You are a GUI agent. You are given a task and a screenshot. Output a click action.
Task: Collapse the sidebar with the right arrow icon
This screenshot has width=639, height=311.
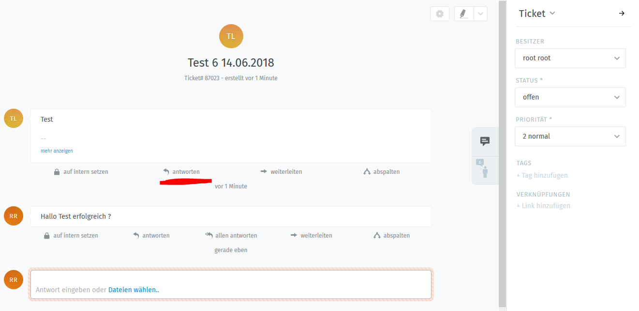coord(622,14)
